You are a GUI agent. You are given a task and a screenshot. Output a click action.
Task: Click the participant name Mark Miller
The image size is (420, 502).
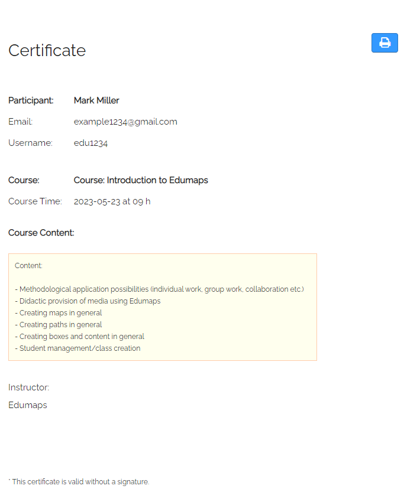(96, 100)
